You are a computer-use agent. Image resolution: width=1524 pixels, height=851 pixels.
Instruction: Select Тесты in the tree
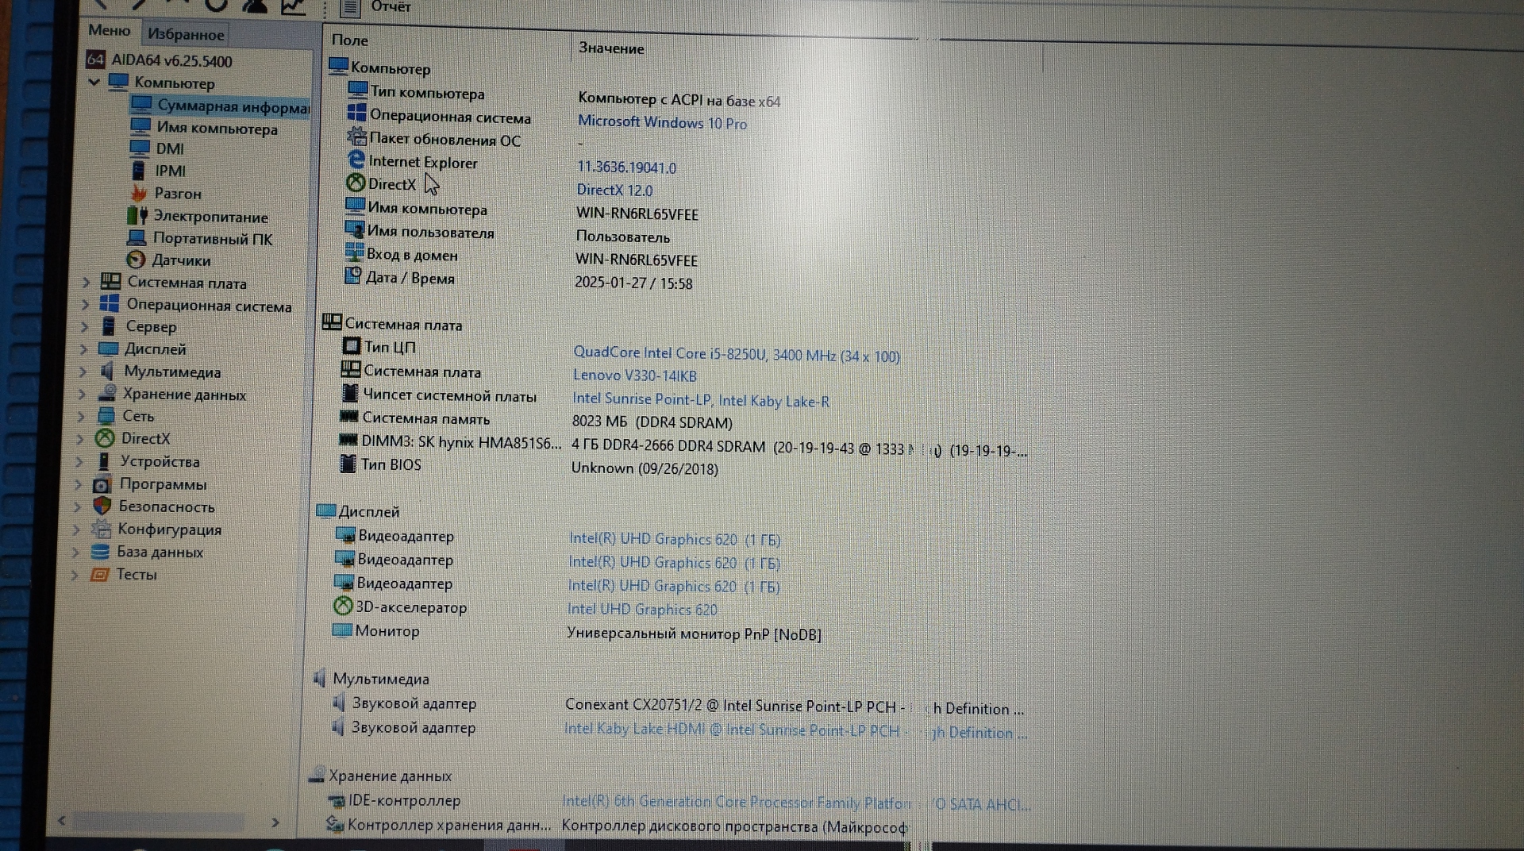pyautogui.click(x=137, y=574)
